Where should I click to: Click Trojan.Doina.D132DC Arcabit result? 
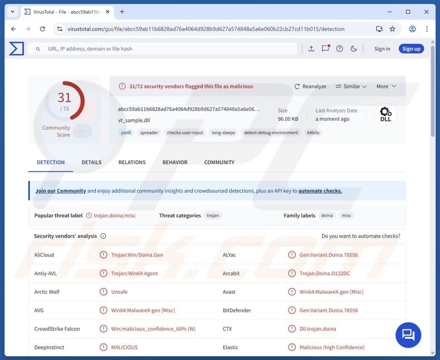[x=325, y=273]
